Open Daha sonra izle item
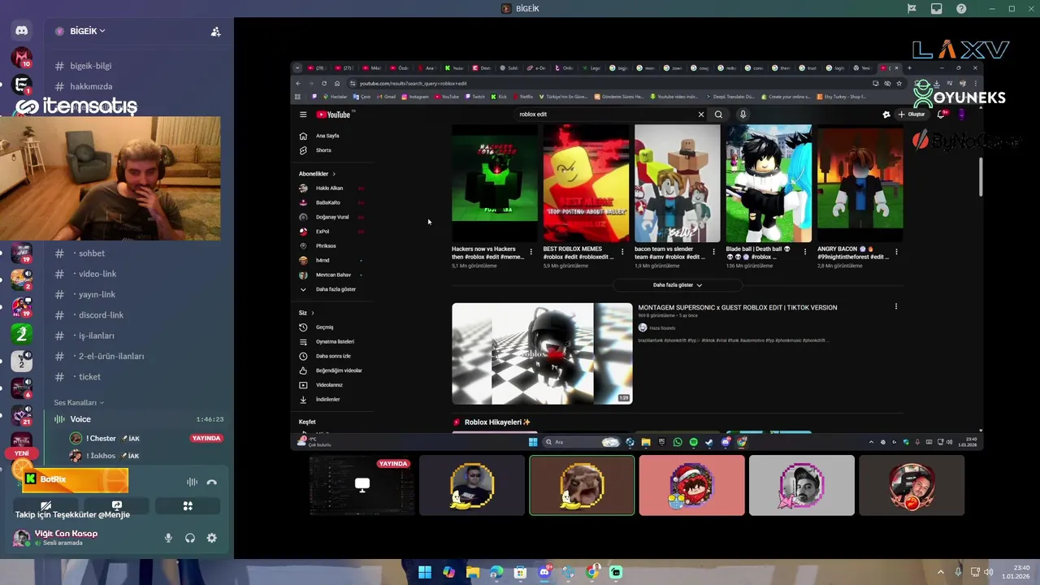Screen dimensions: 1040x585 [x=334, y=356]
